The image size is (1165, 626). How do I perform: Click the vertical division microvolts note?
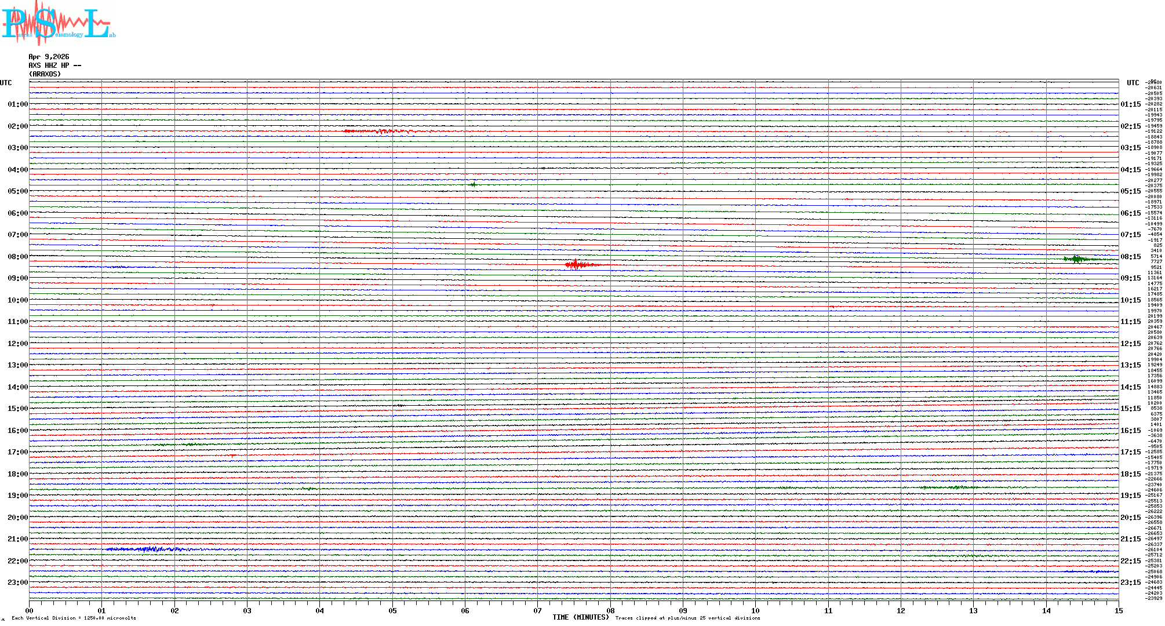(74, 618)
